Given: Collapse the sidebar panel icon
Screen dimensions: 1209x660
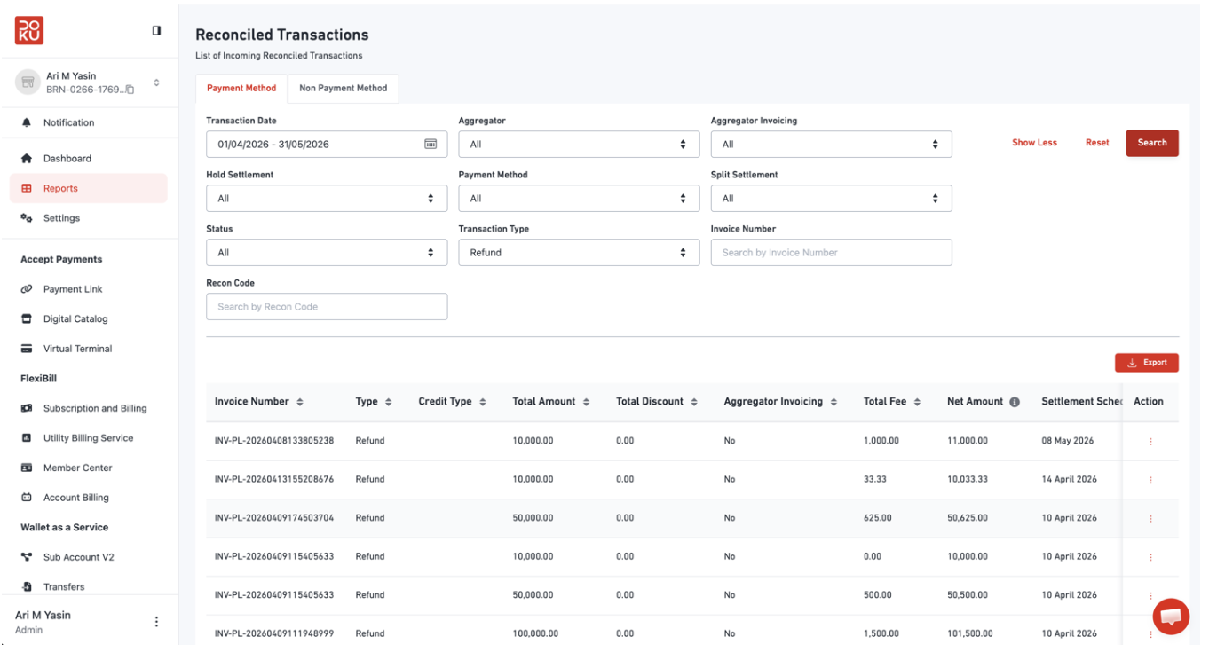Looking at the screenshot, I should pos(157,30).
